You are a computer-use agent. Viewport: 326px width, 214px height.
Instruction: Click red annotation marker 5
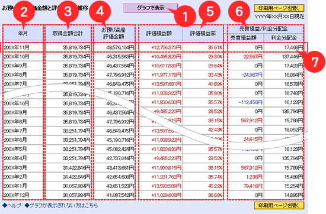pos(210,11)
